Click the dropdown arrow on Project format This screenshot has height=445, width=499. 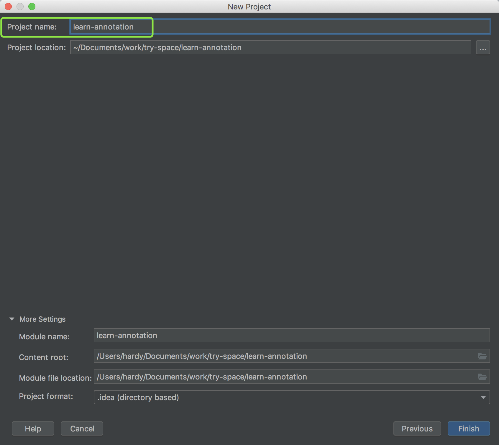point(483,397)
